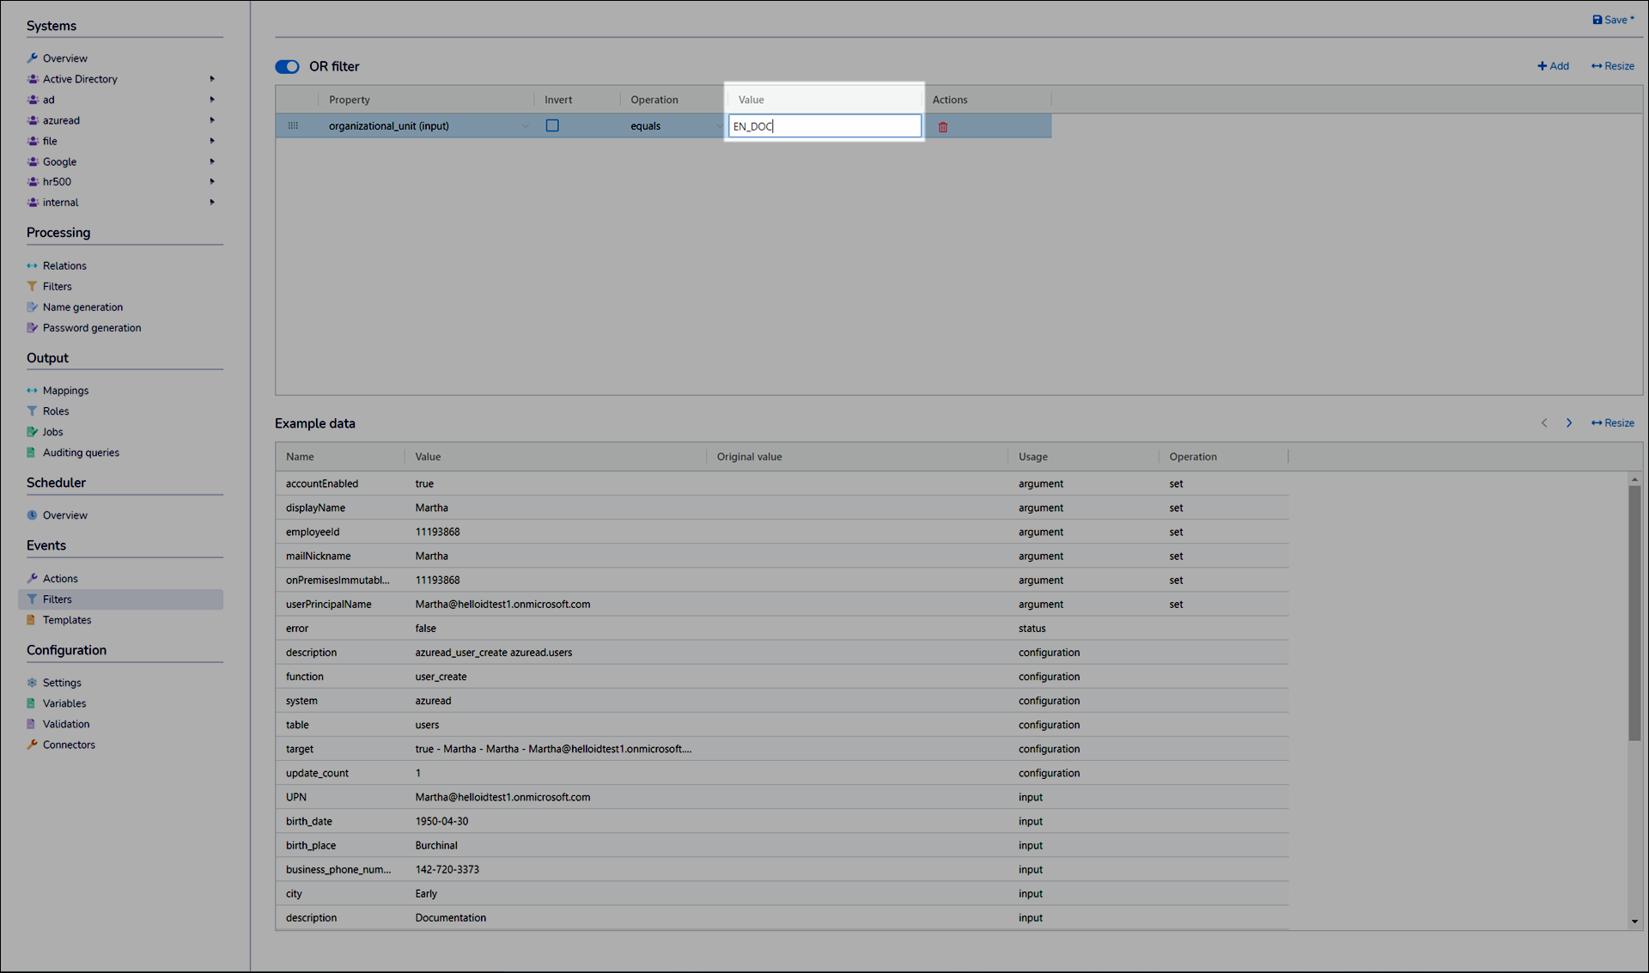Open Password generation page

click(92, 328)
